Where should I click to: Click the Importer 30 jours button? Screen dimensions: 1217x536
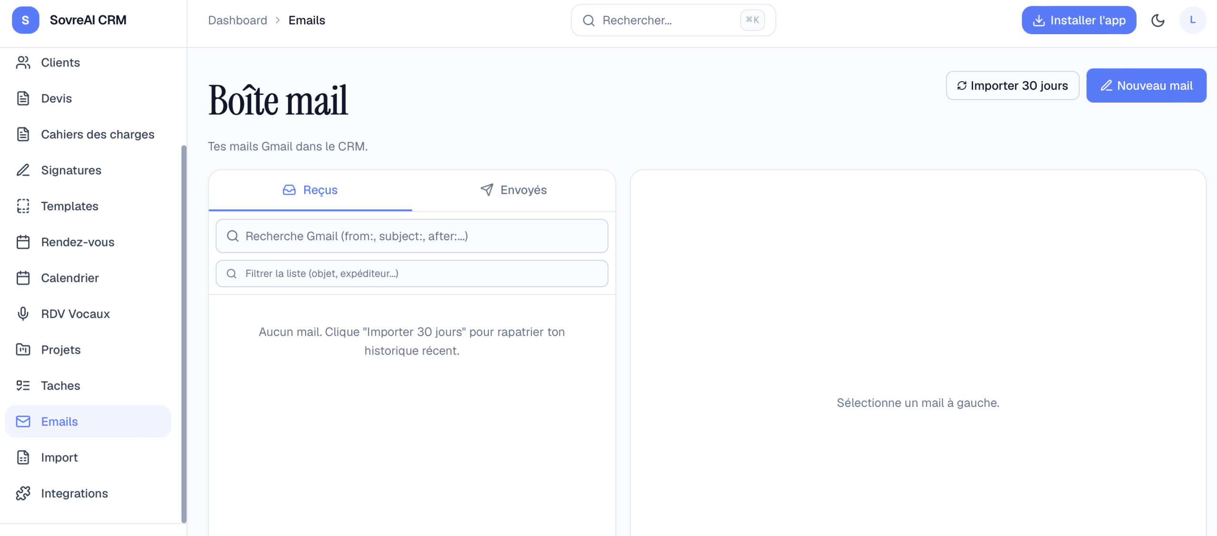click(x=1013, y=85)
